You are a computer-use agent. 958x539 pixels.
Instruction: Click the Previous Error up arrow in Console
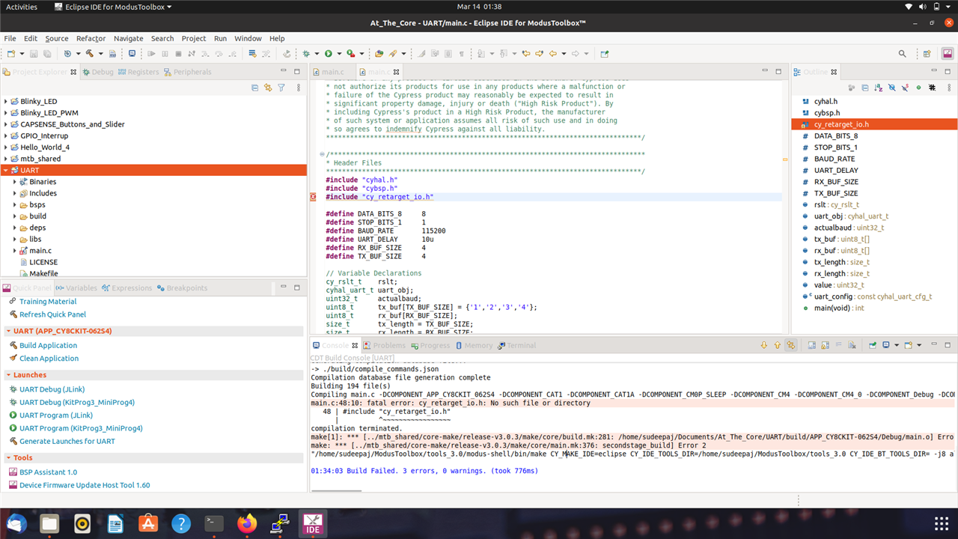(x=777, y=345)
